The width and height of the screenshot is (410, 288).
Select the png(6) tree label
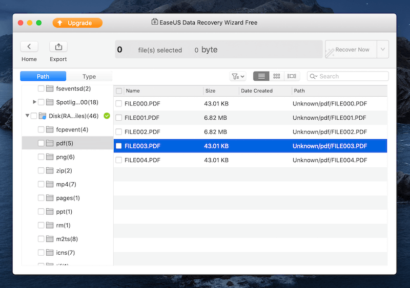[x=66, y=157]
